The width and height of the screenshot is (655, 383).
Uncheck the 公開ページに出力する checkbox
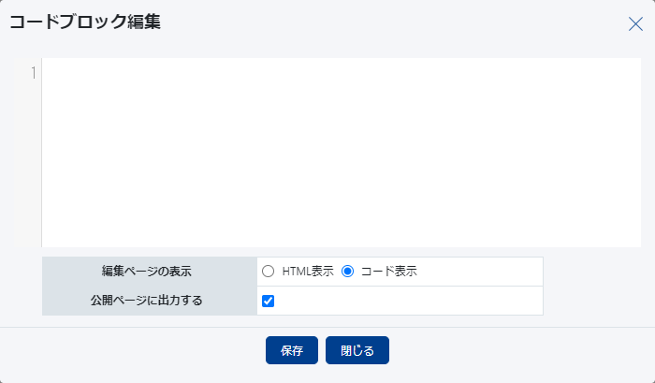[x=269, y=301]
